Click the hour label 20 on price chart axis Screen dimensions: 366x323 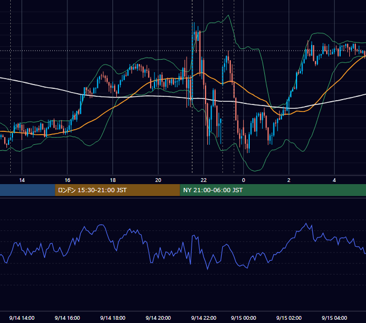tap(158, 180)
